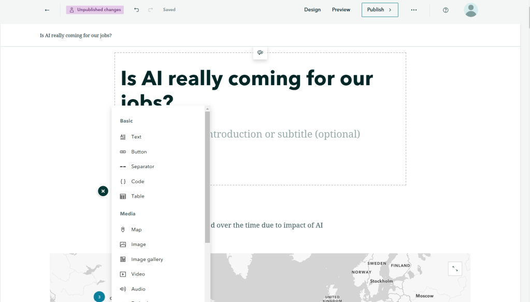Open the Publish button

coord(379,10)
